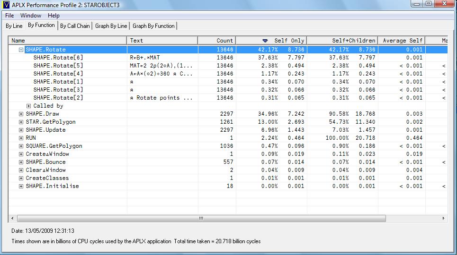Screen dimensions: 457x255
Task: Open the Graph By Function tab
Action: pyautogui.click(x=153, y=26)
